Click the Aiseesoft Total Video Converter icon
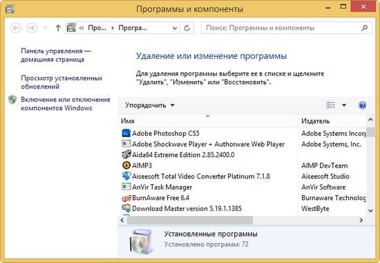 point(126,176)
